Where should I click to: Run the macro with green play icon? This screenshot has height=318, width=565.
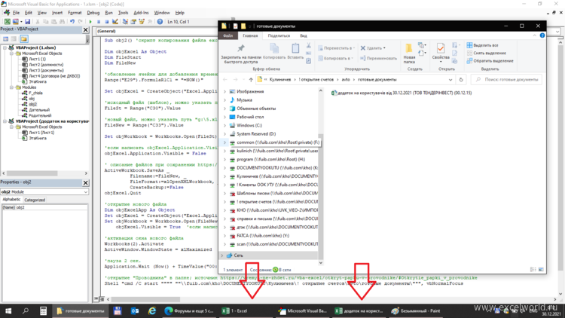90,22
